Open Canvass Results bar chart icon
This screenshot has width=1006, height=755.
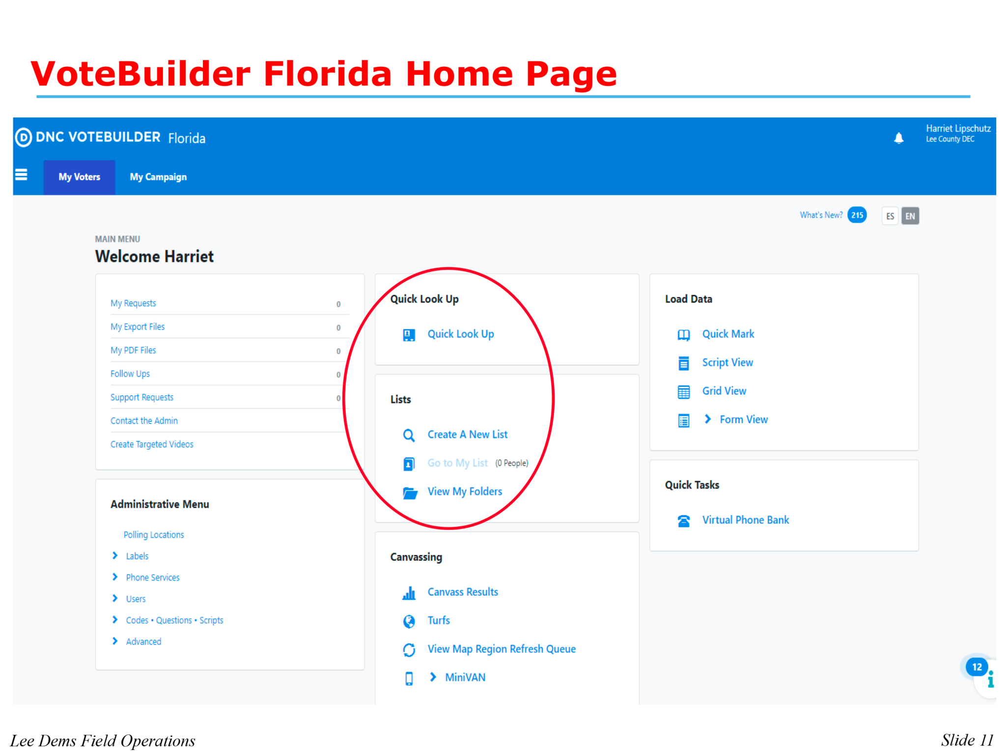(x=409, y=592)
